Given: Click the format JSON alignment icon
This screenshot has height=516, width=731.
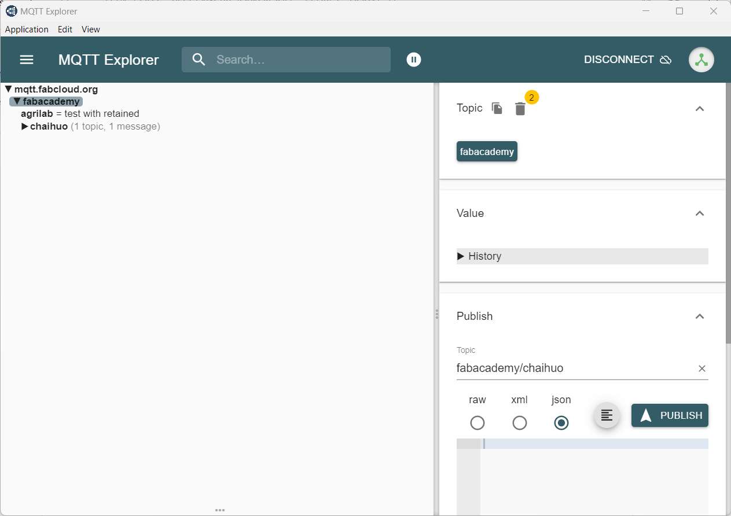Looking at the screenshot, I should [x=607, y=415].
